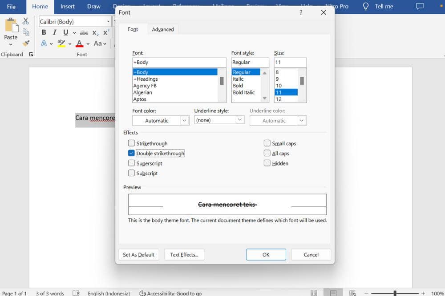Enable the Small caps checkbox
Viewport: 445px width, 296px height.
[267, 143]
